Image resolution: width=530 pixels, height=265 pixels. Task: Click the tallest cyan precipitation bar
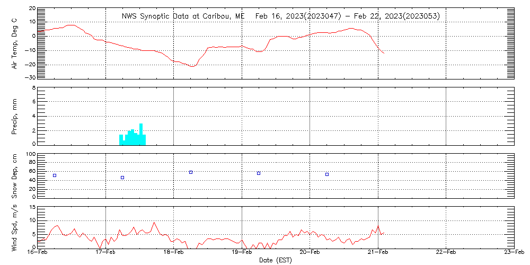[x=141, y=135]
